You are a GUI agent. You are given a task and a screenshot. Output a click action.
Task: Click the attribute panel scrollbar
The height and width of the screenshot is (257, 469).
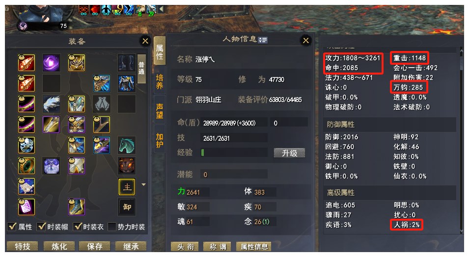click(x=462, y=140)
